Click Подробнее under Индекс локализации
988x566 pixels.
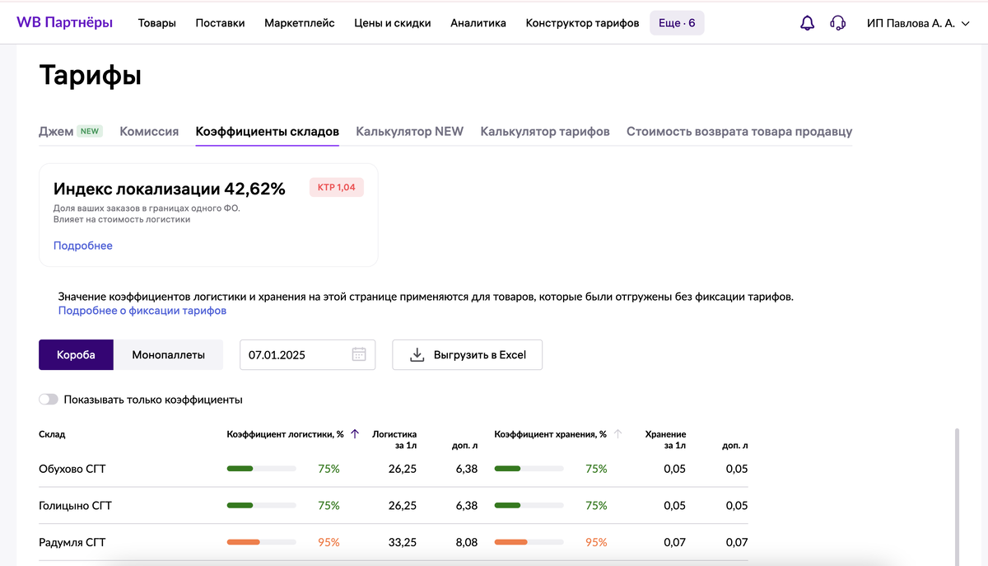[x=82, y=246]
